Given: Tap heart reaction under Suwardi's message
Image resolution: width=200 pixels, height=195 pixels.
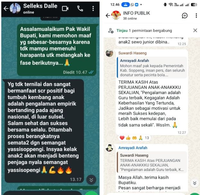Looking at the screenshot, I should (122, 138).
